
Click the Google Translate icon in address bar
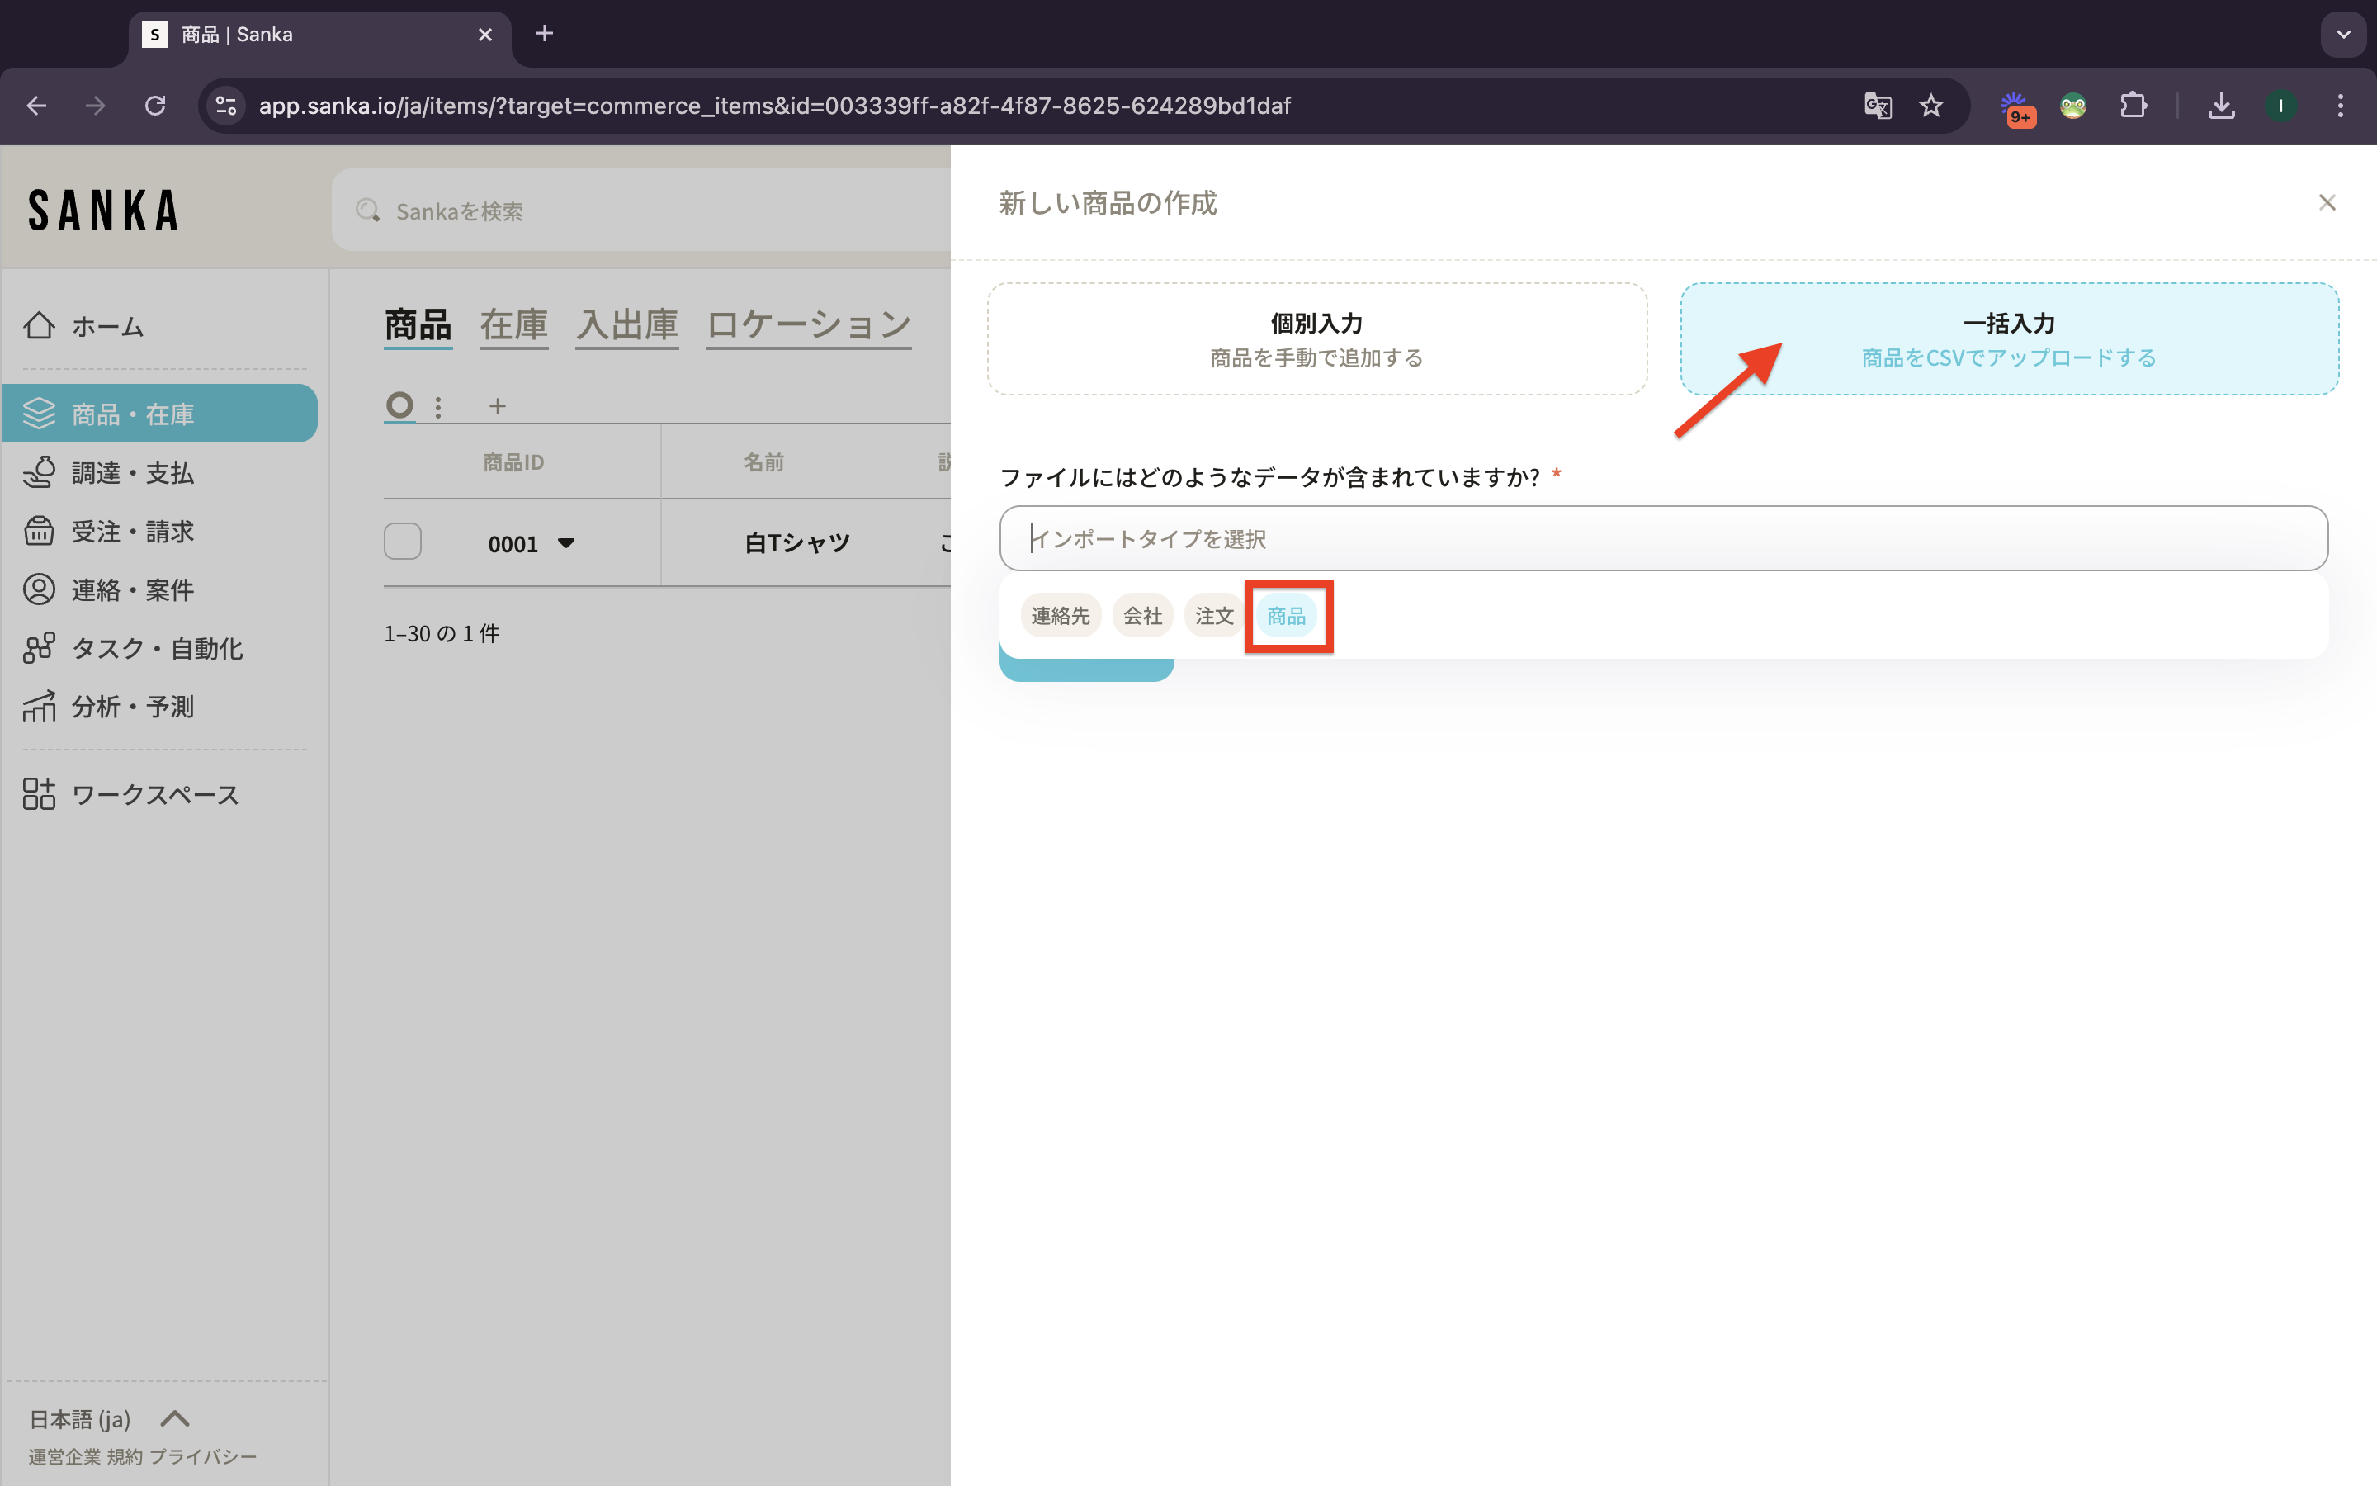1877,105
